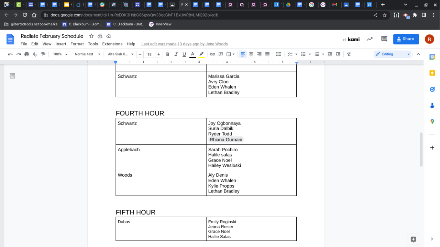Click the print icon

27,54
